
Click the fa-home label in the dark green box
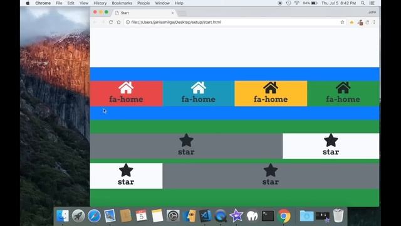[x=343, y=99]
